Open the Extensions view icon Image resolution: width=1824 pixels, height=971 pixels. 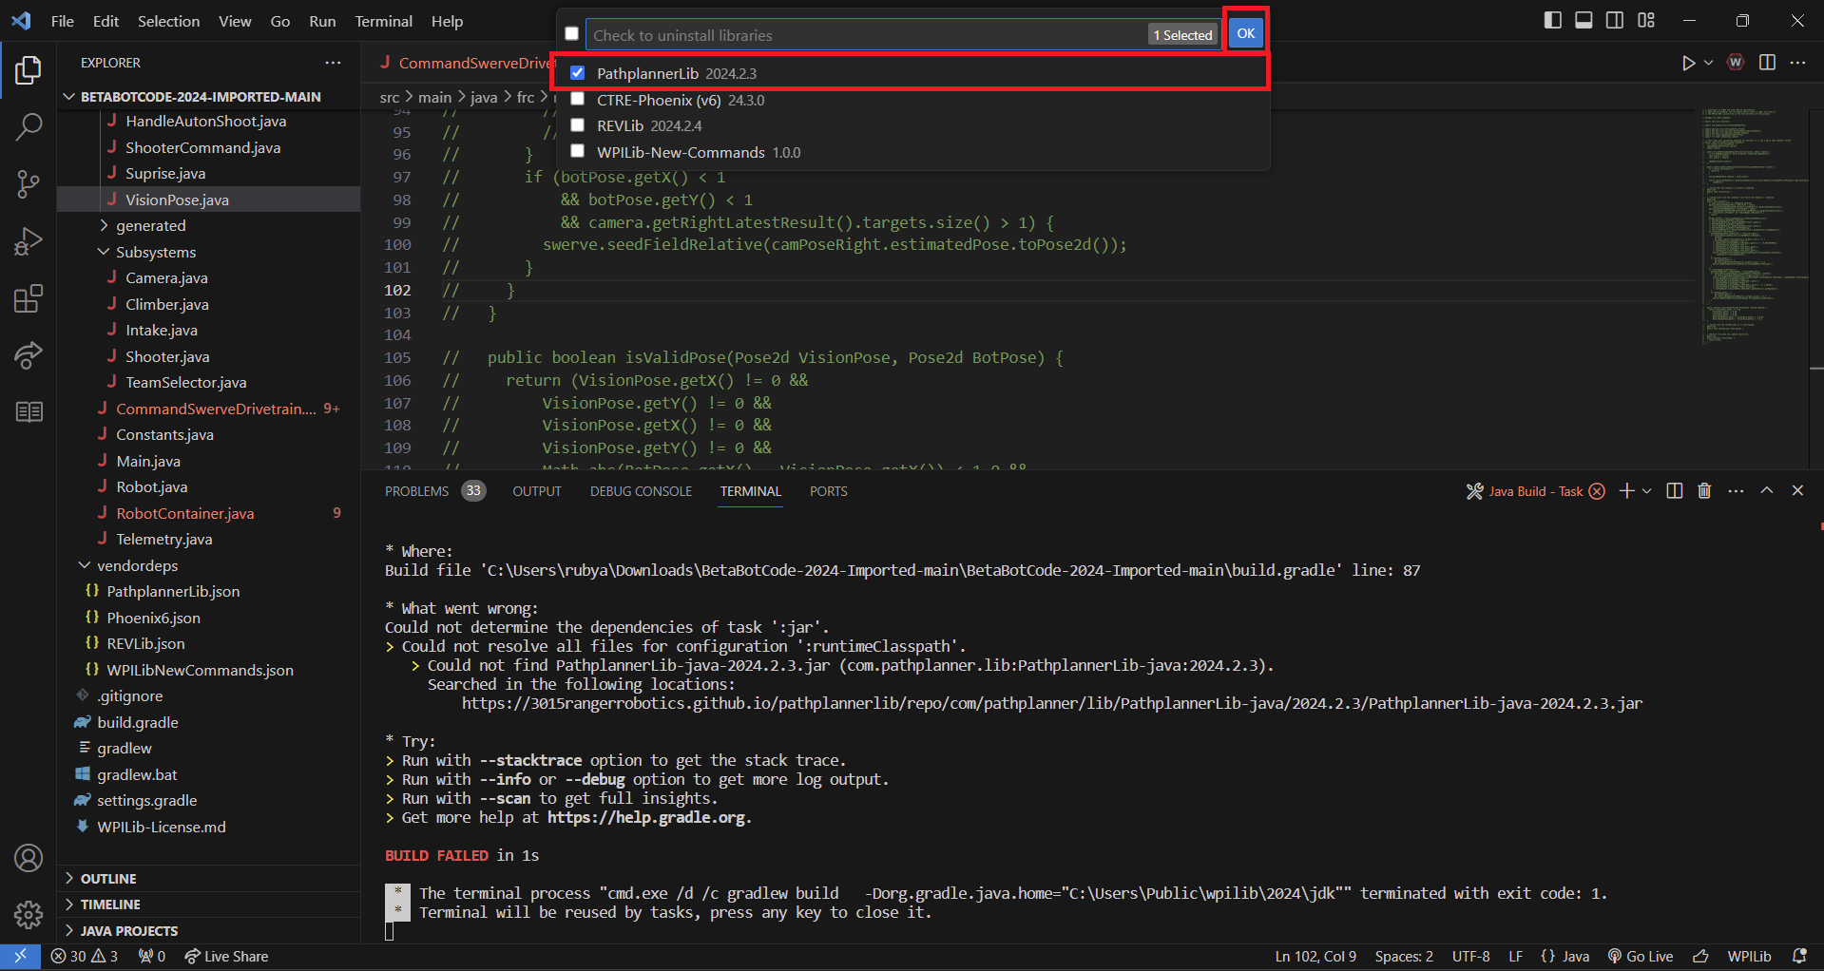point(29,298)
